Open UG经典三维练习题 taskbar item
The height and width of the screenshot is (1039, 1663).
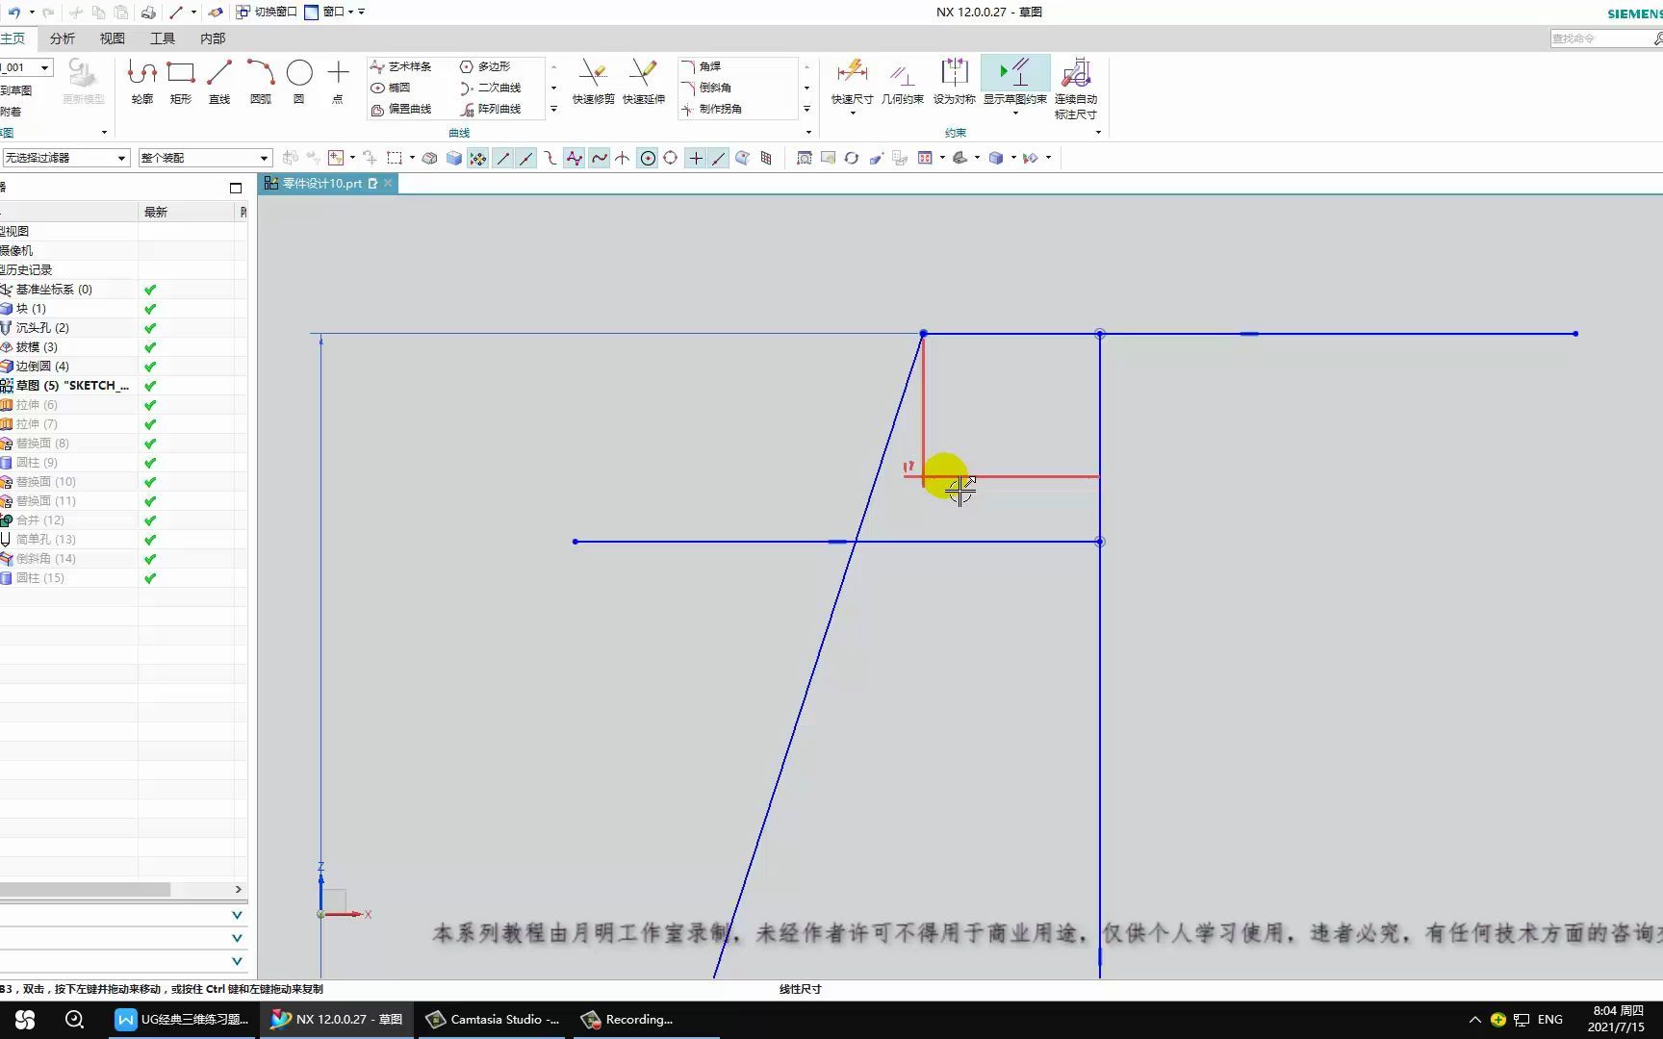click(182, 1020)
